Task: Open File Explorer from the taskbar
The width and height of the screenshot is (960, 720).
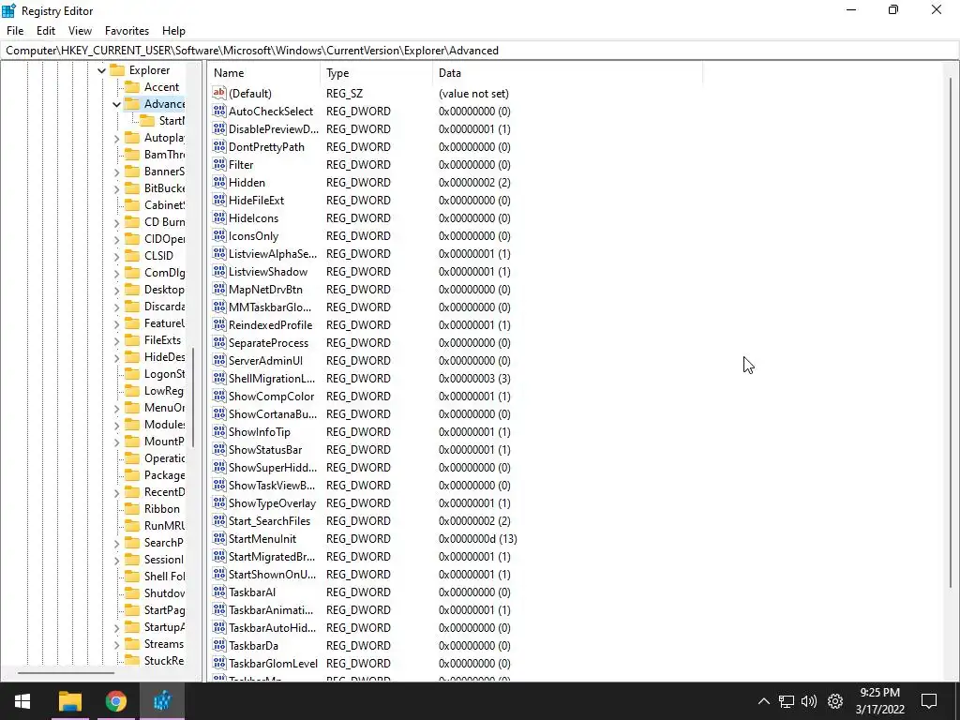Action: [x=70, y=701]
